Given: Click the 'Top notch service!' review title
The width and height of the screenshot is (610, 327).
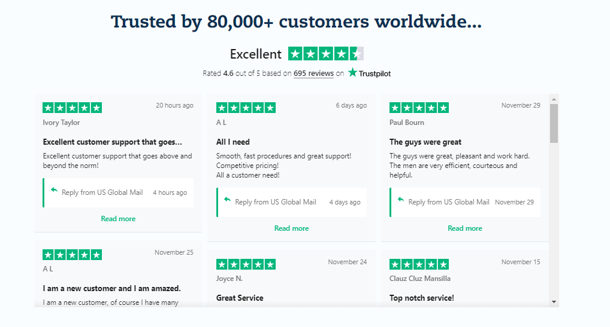Looking at the screenshot, I should [422, 298].
